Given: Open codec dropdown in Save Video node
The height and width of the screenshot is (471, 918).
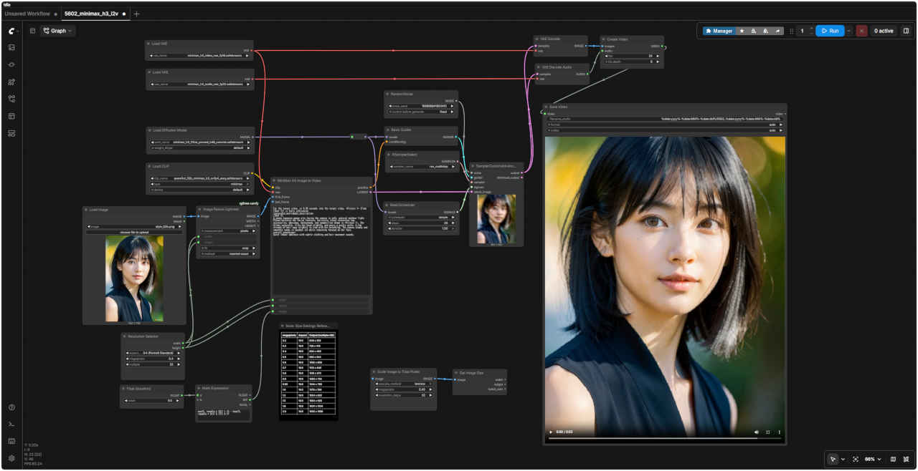Looking at the screenshot, I should pyautogui.click(x=664, y=130).
